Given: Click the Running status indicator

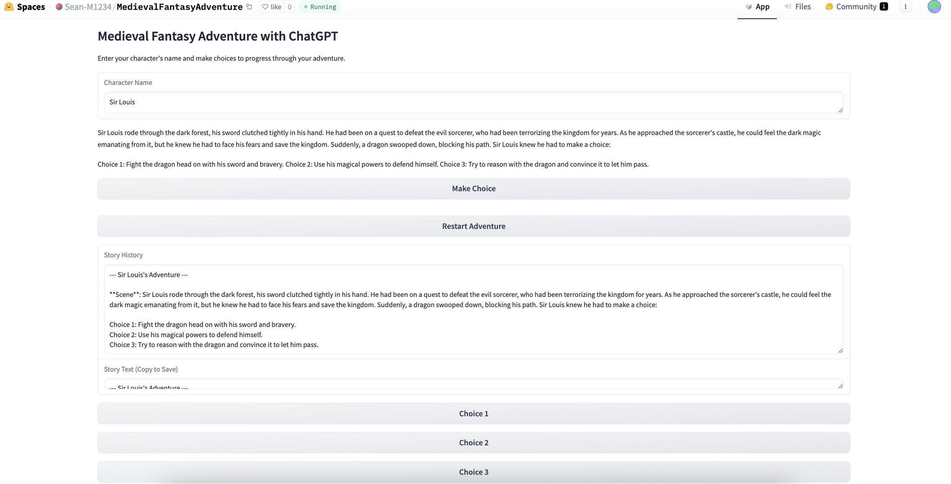Looking at the screenshot, I should point(320,7).
